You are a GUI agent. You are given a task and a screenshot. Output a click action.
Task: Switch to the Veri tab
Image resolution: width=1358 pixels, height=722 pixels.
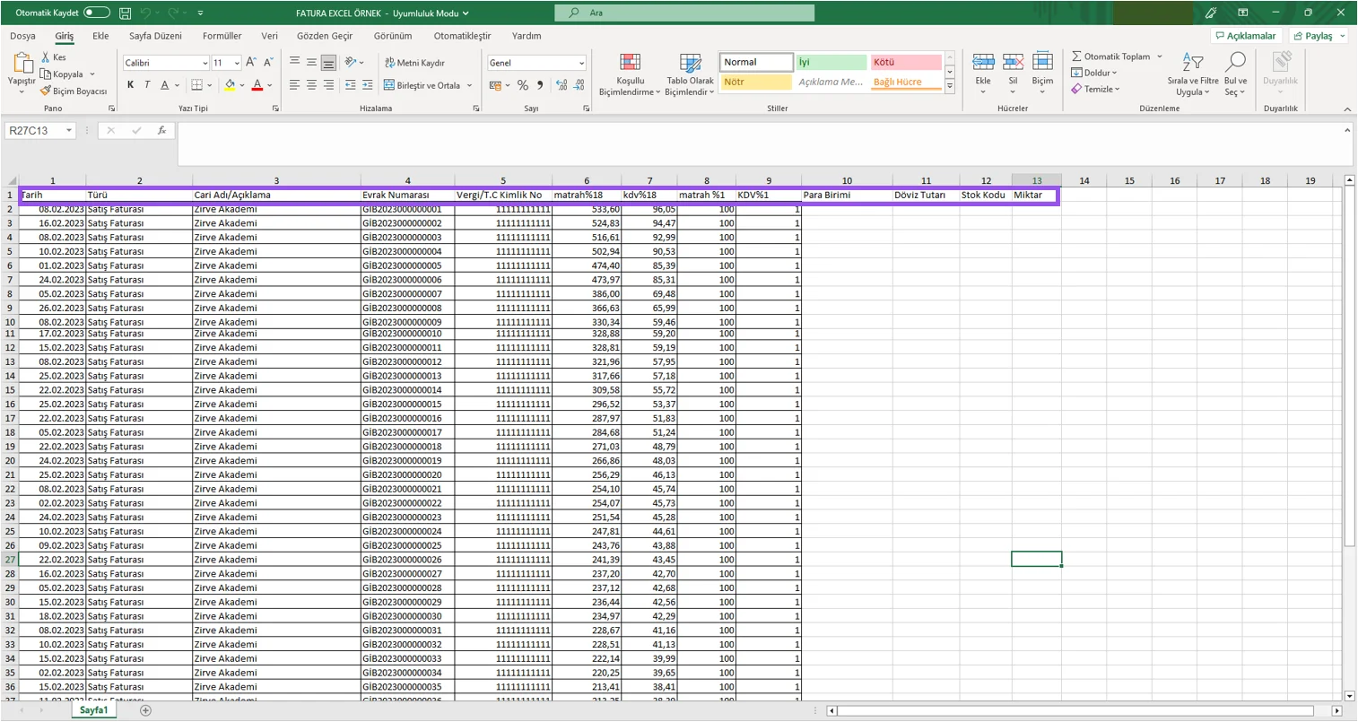[x=269, y=36]
